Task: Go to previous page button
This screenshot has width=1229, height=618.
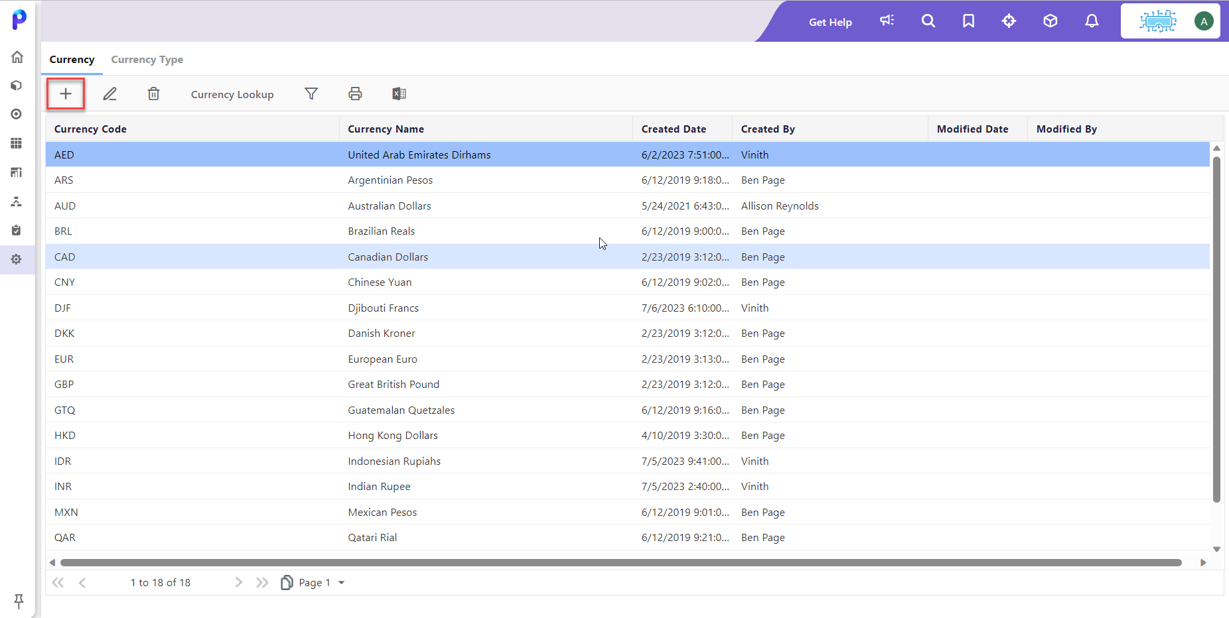Action: point(82,582)
